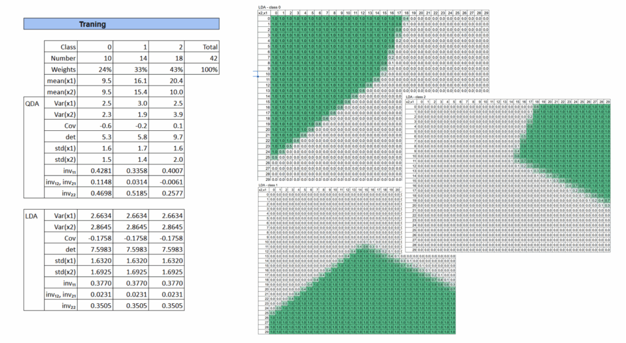
Task: Click the QDA Cov value '0.1'
Action: pos(166,125)
